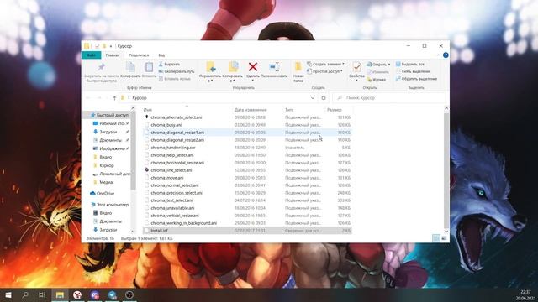Click the back navigation arrow
This screenshot has height=302, width=538.
coord(88,98)
